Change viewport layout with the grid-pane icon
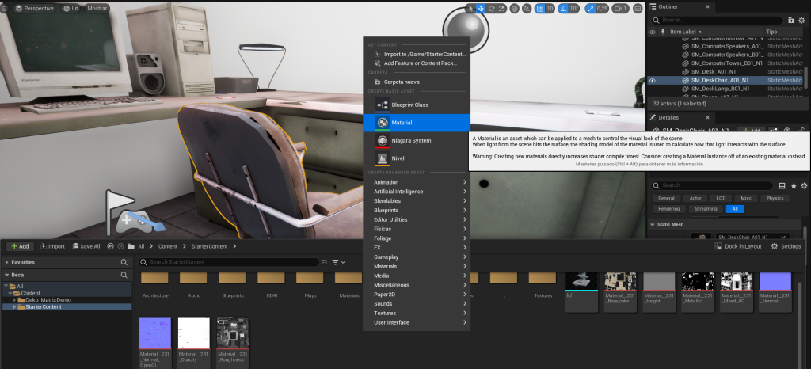 click(x=638, y=8)
